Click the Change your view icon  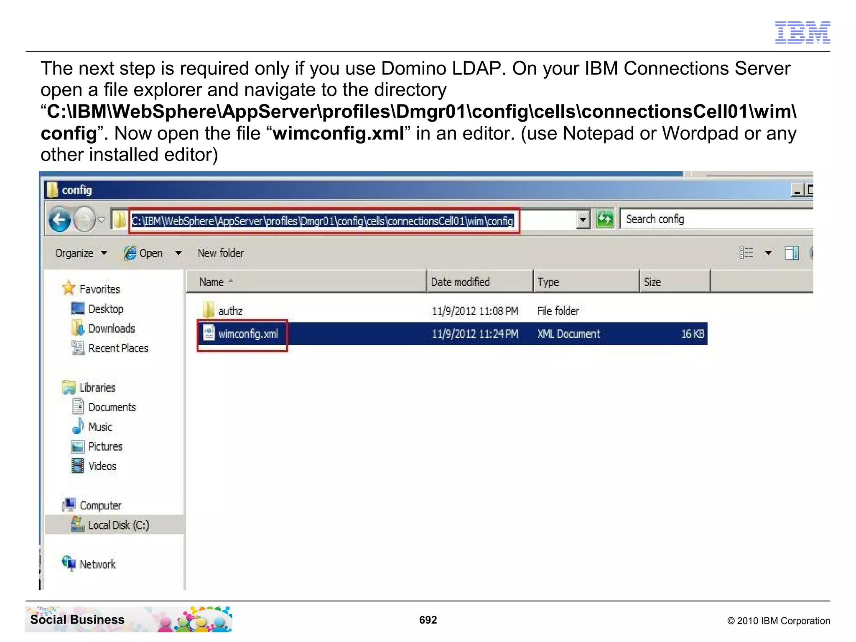[746, 253]
